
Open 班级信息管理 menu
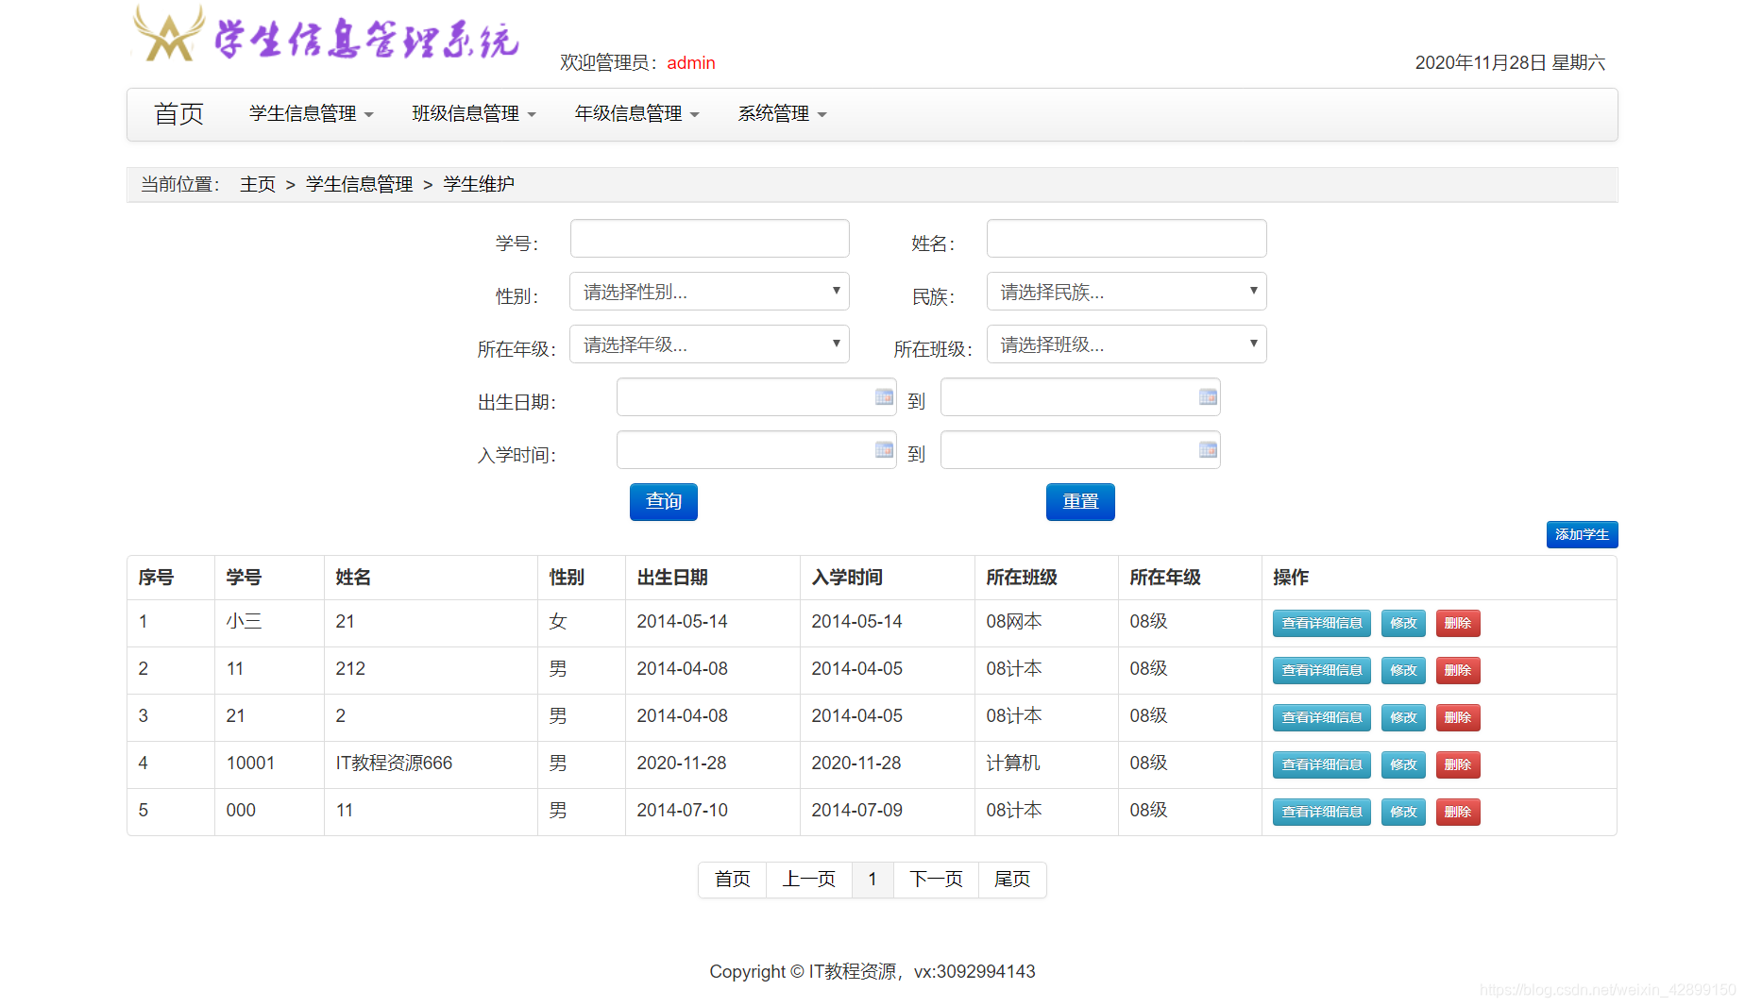(474, 114)
